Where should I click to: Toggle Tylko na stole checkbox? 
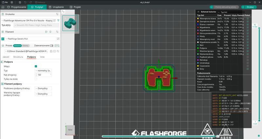36,79
